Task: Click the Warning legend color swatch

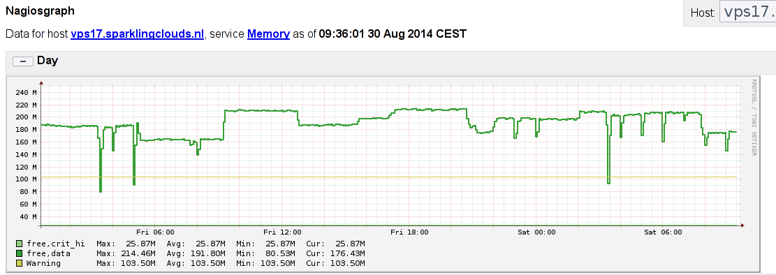Action: click(20, 264)
